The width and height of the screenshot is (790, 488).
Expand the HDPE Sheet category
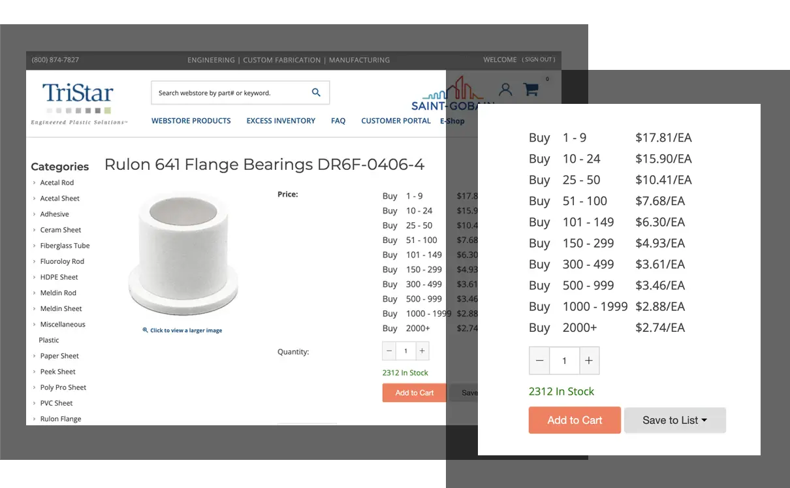pos(59,277)
